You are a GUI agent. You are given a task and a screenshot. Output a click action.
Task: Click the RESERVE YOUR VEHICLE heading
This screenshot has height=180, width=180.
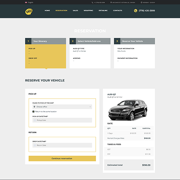[45, 80]
